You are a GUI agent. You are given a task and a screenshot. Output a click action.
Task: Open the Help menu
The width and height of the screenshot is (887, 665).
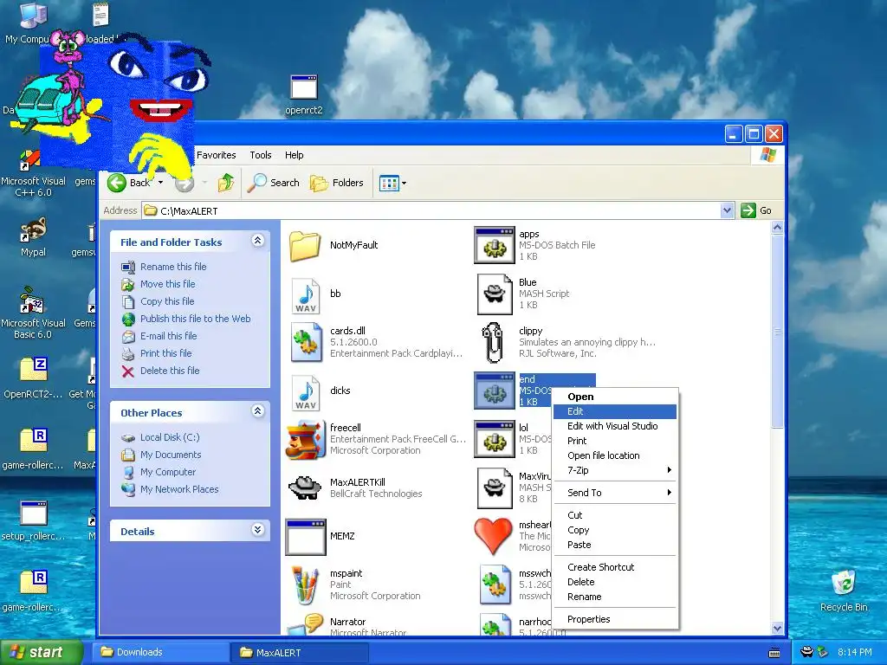point(294,155)
